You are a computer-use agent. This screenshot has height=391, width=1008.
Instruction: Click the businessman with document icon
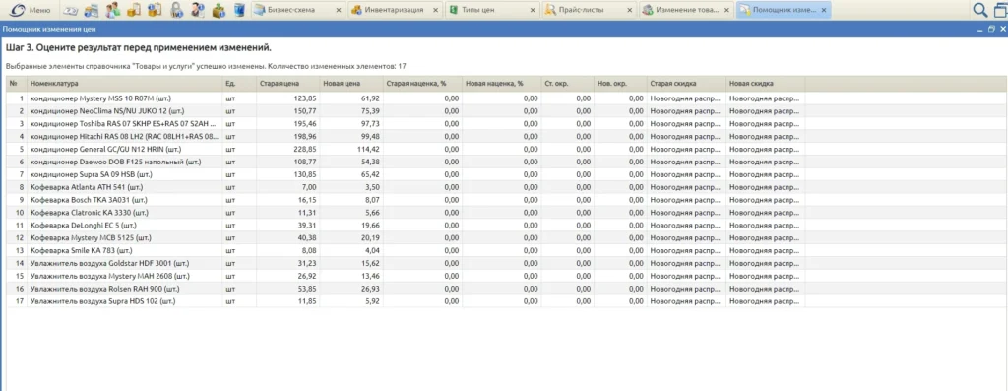[198, 10]
